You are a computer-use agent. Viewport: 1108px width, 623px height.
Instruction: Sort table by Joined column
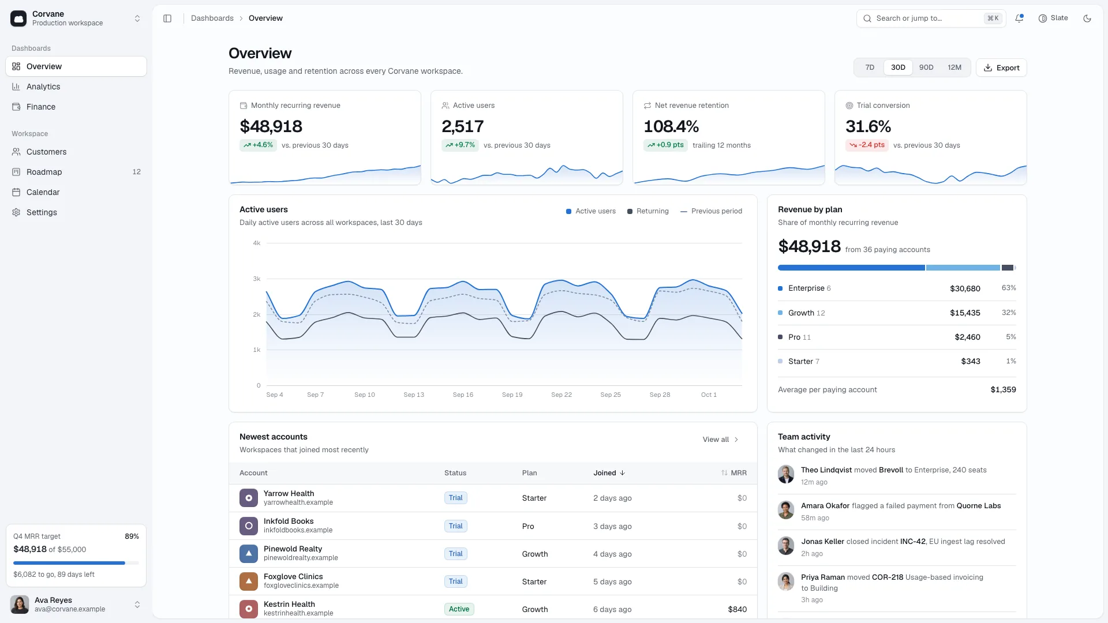(x=609, y=473)
